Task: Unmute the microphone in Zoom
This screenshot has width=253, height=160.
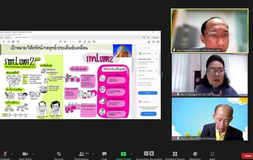Action: [x=5, y=154]
